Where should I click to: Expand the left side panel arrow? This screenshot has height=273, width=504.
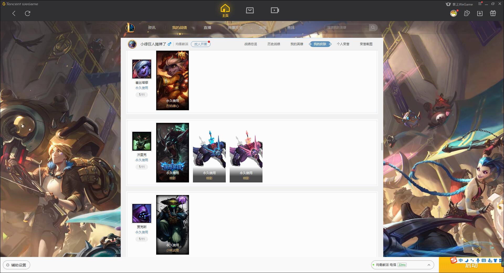click(1, 146)
